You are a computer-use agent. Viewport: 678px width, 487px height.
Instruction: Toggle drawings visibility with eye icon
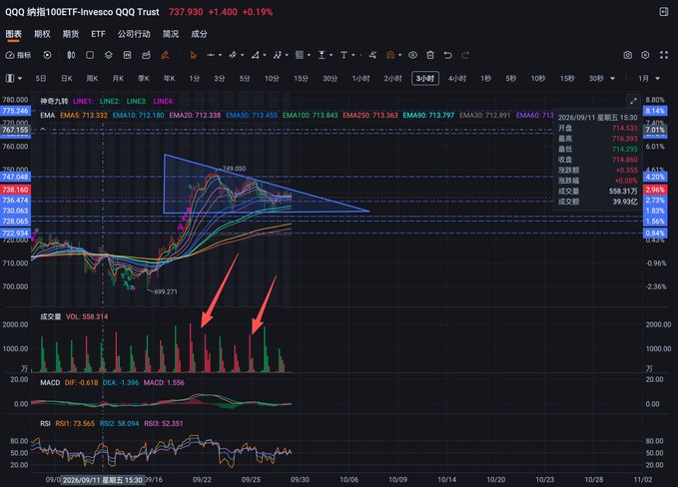[x=412, y=55]
